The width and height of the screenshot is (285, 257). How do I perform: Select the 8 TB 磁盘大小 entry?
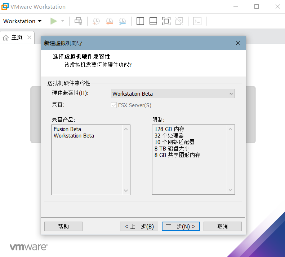click(172, 149)
